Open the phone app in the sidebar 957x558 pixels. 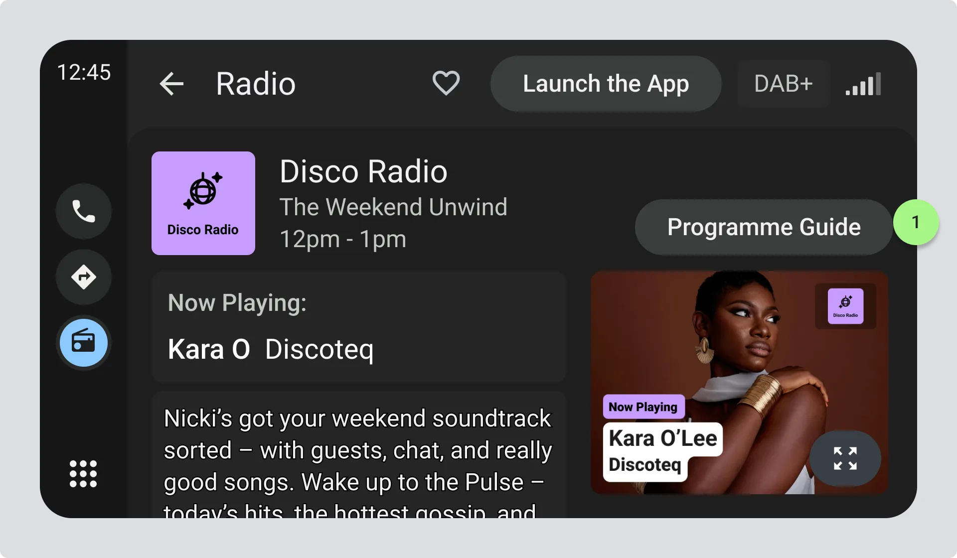pyautogui.click(x=84, y=211)
